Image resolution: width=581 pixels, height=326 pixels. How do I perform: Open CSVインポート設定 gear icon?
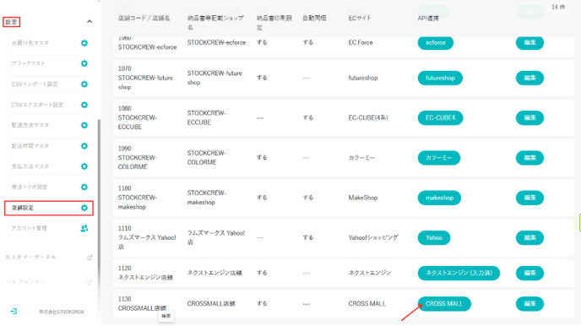click(84, 84)
